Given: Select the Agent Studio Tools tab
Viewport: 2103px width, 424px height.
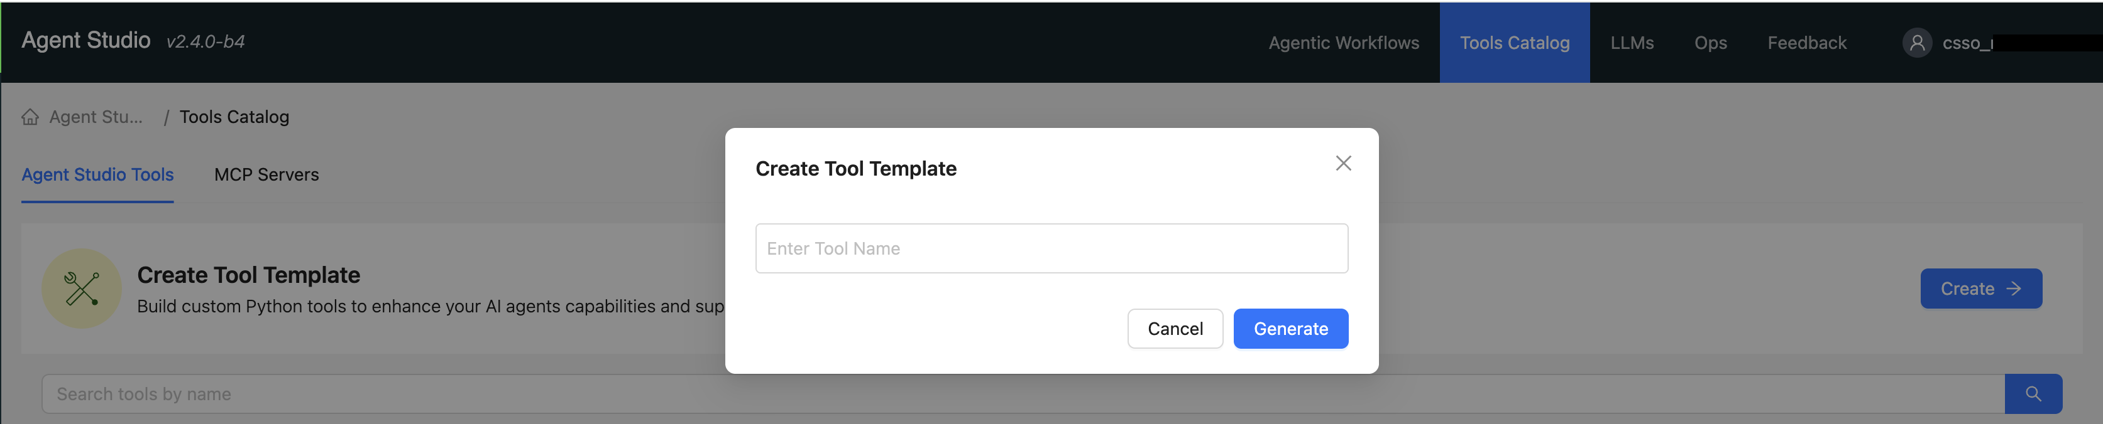Looking at the screenshot, I should pos(97,174).
